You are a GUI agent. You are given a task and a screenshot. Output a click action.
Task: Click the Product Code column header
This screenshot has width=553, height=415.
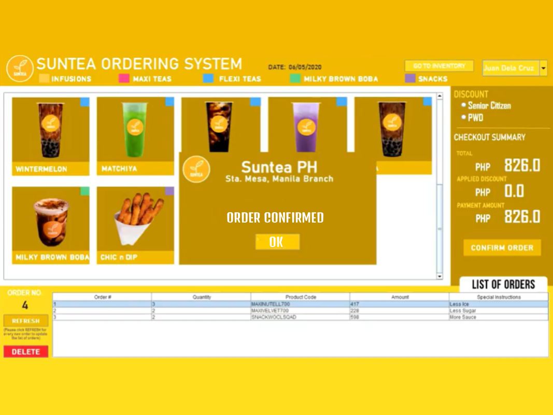(301, 297)
